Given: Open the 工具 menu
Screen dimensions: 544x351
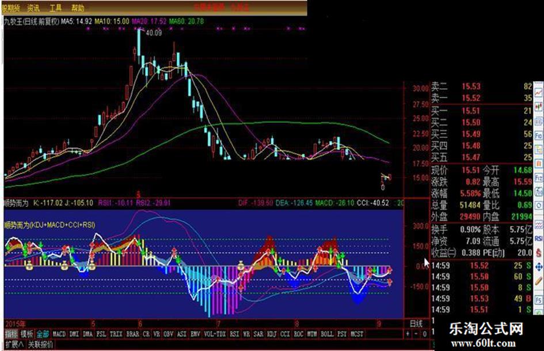Looking at the screenshot, I should tap(55, 7).
